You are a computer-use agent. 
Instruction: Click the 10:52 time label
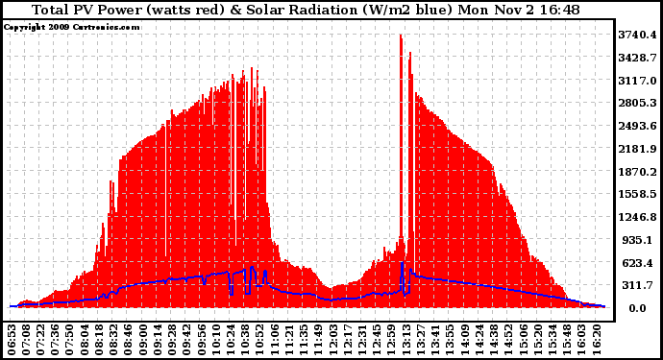tap(260, 340)
